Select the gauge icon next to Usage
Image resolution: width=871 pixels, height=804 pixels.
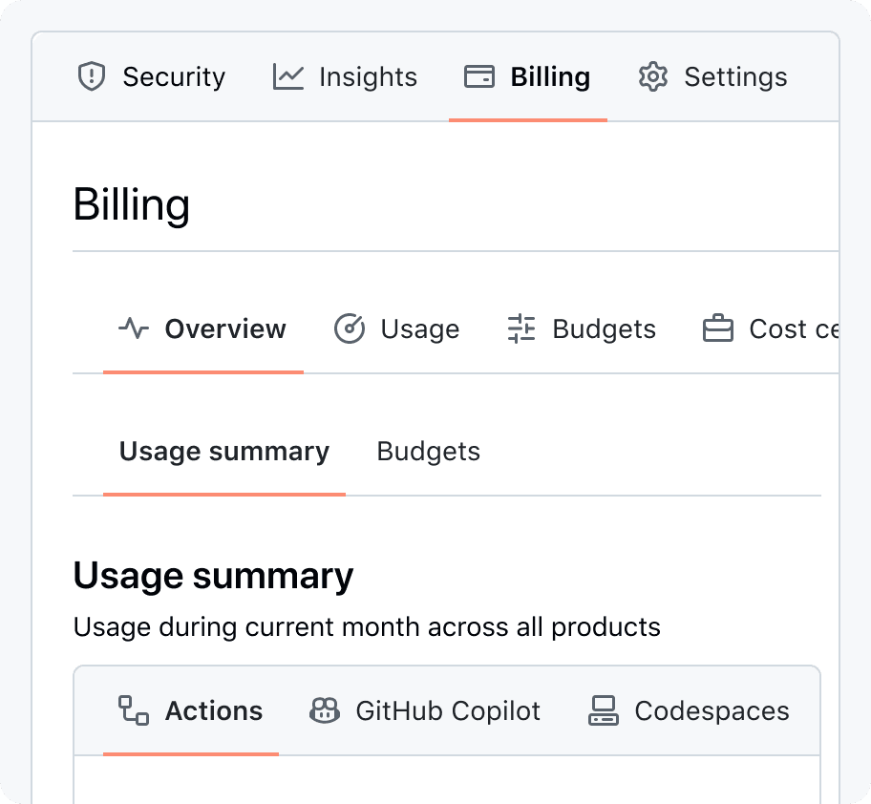click(350, 328)
